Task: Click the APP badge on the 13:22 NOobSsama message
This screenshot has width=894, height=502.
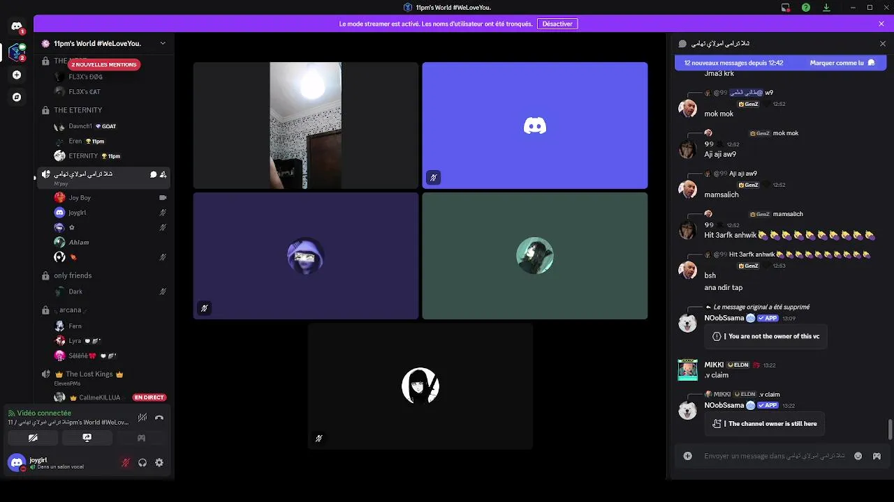Action: [x=768, y=405]
